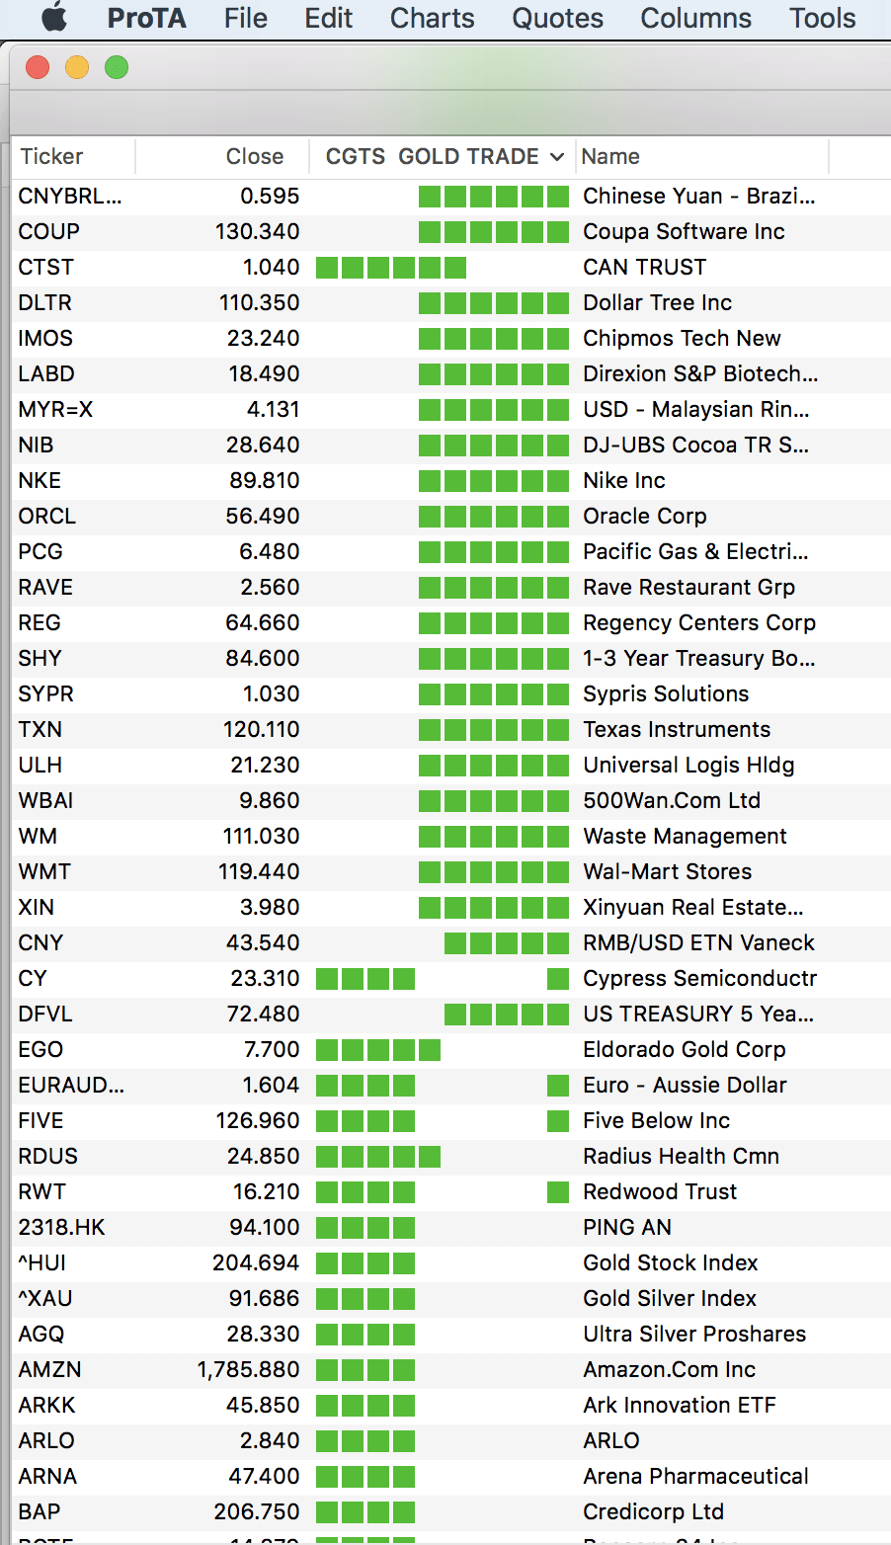This screenshot has height=1545, width=891.
Task: Select Gold Silver Index name
Action: point(670,1298)
